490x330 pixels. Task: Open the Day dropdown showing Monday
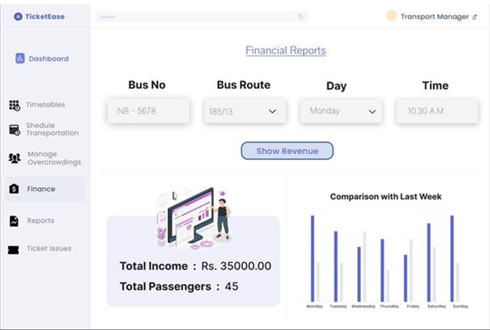click(341, 111)
